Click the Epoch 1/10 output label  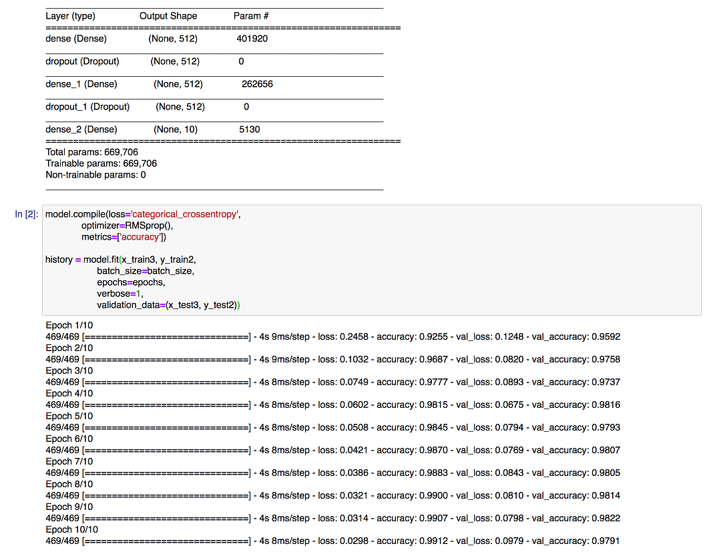(69, 325)
